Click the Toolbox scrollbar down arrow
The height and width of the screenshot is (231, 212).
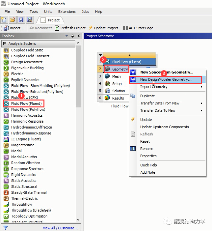pyautogui.click(x=78, y=220)
